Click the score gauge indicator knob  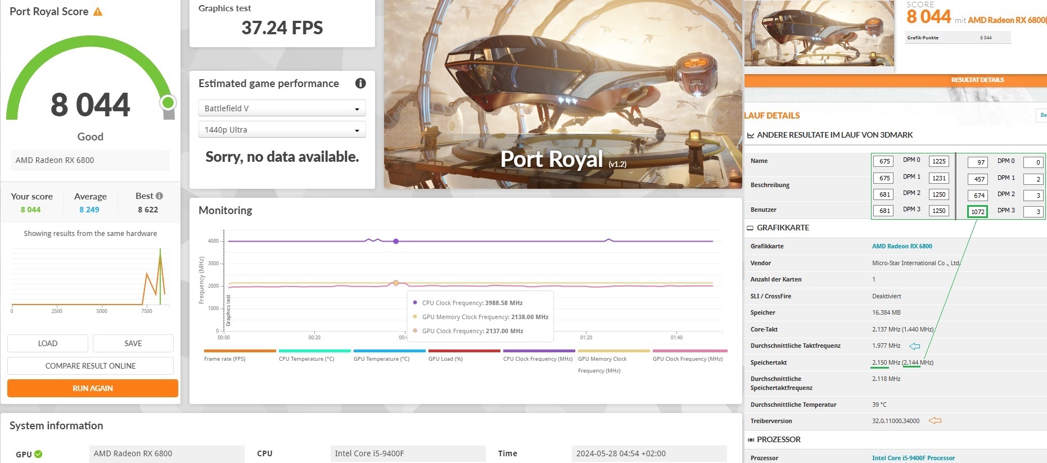coord(168,102)
